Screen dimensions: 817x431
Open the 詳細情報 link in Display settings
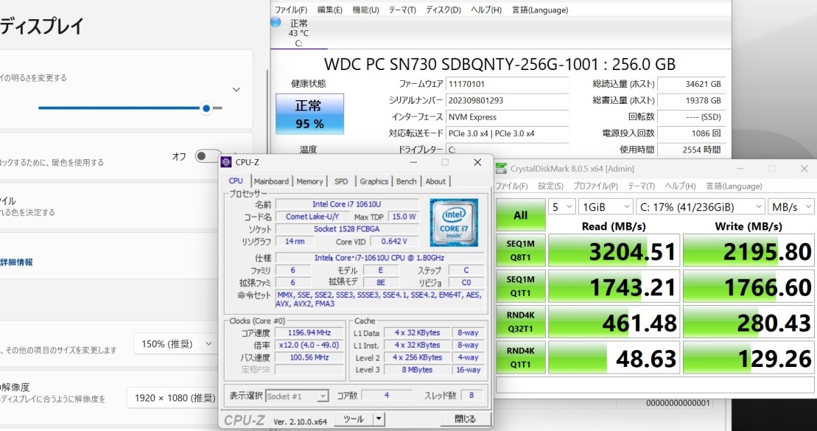[16, 262]
